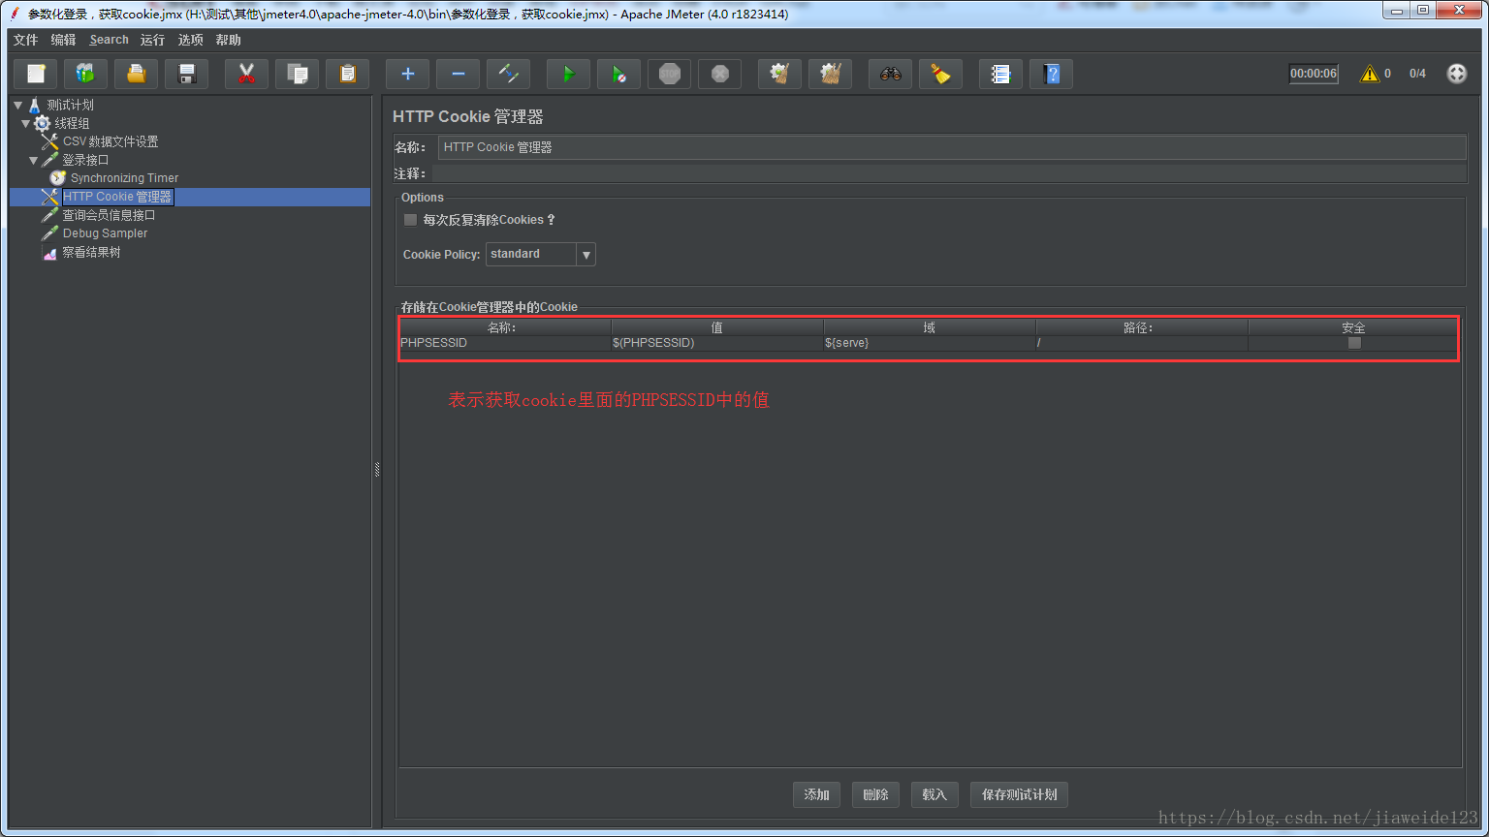Viewport: 1489px width, 837px height.
Task: Click the Reset Search icon
Action: 940,74
